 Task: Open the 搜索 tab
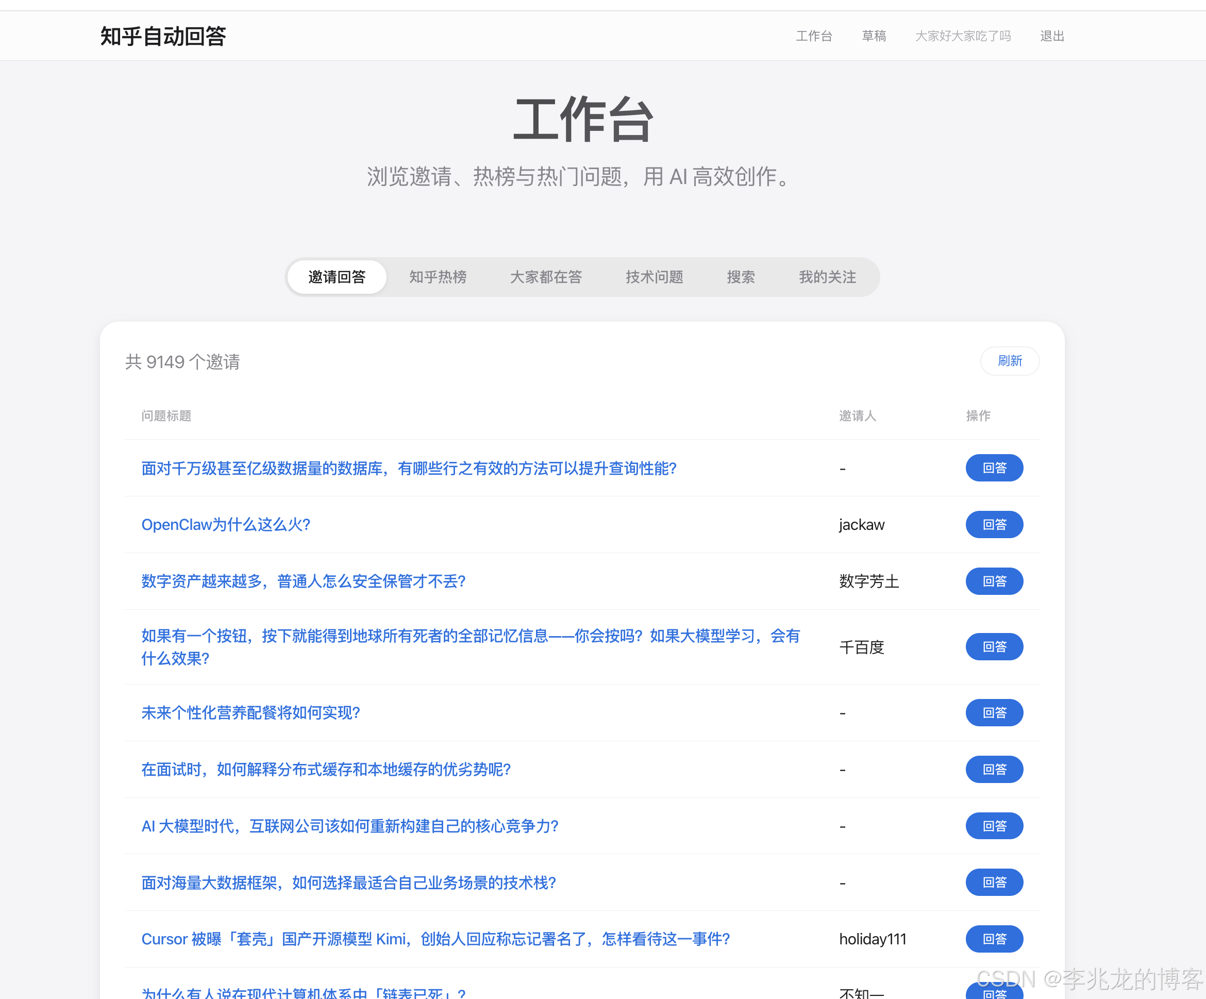[741, 277]
